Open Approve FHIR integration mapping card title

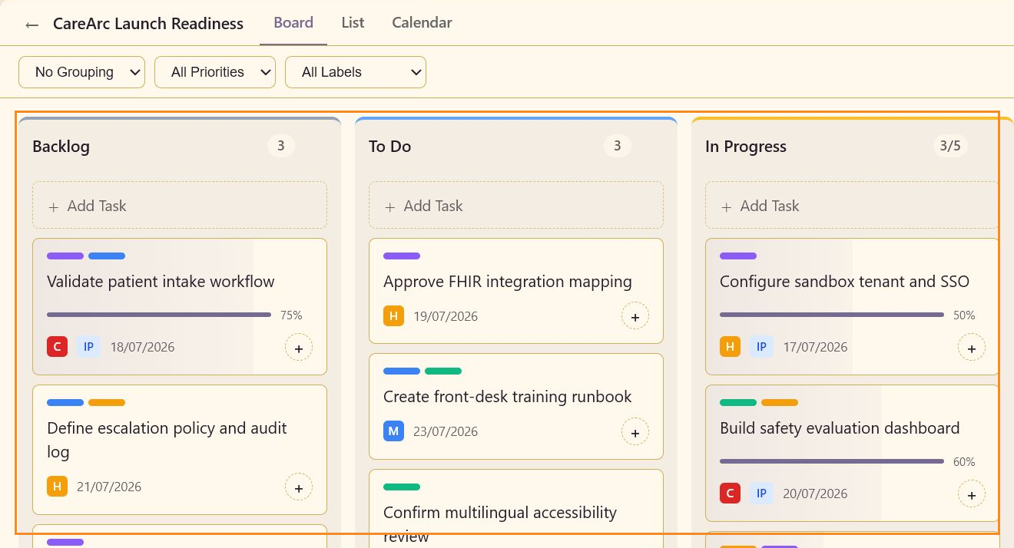tap(508, 282)
